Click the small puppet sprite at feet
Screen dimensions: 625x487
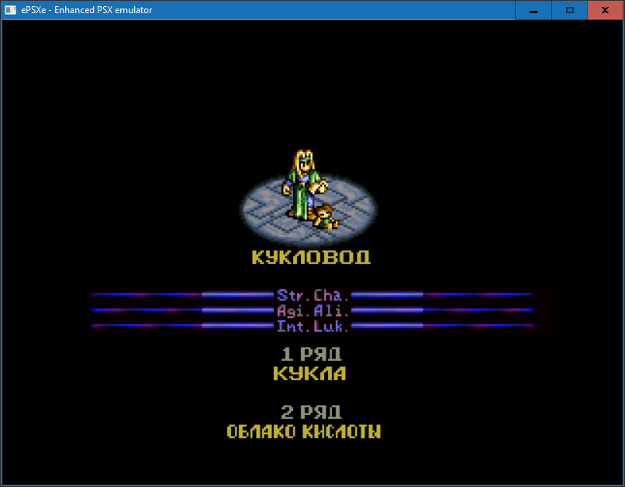pos(326,217)
